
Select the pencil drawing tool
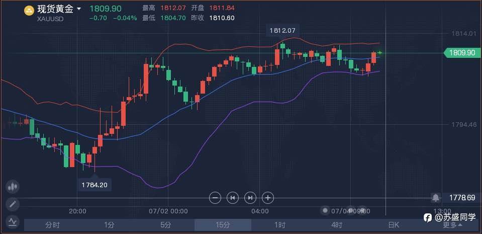tap(13, 204)
